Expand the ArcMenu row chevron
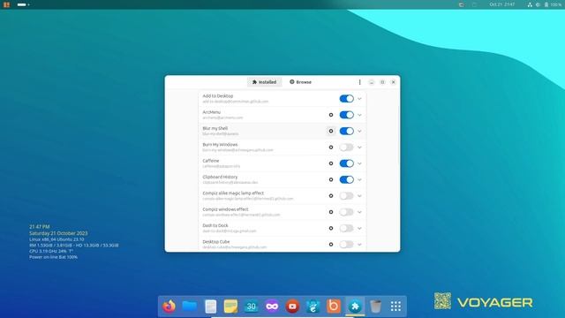 359,115
